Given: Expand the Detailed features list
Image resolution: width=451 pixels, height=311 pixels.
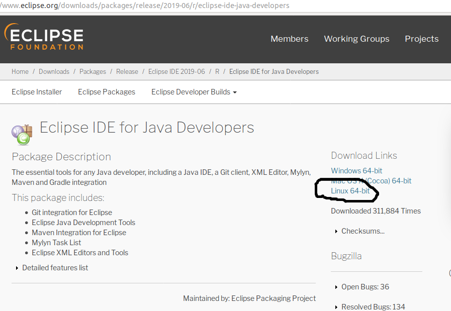Looking at the screenshot, I should click(x=52, y=268).
